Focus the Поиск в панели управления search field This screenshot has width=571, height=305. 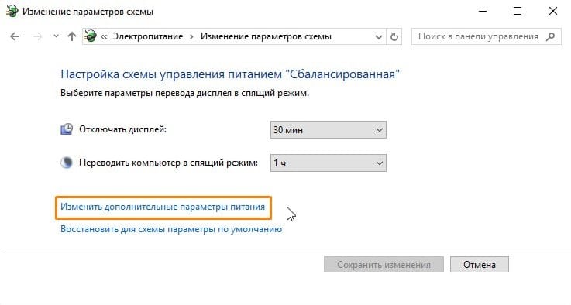(x=486, y=36)
